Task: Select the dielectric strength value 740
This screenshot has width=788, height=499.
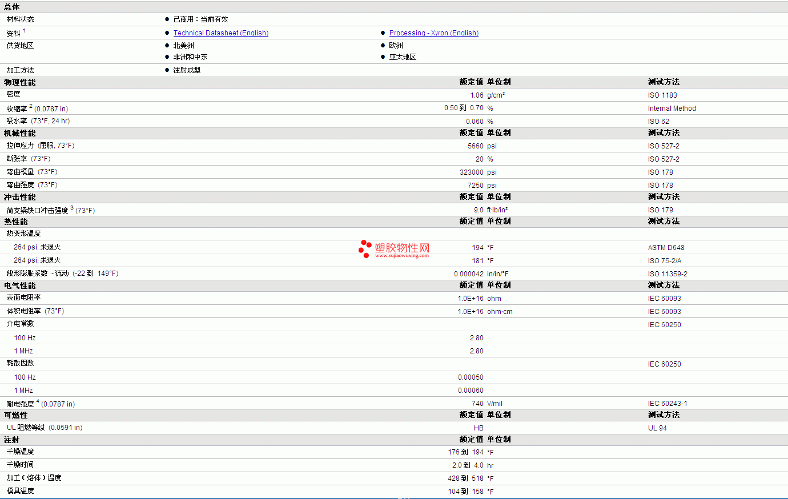Action: (477, 404)
